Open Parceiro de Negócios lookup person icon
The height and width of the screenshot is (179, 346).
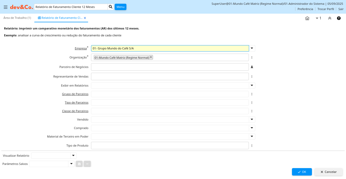(x=252, y=67)
